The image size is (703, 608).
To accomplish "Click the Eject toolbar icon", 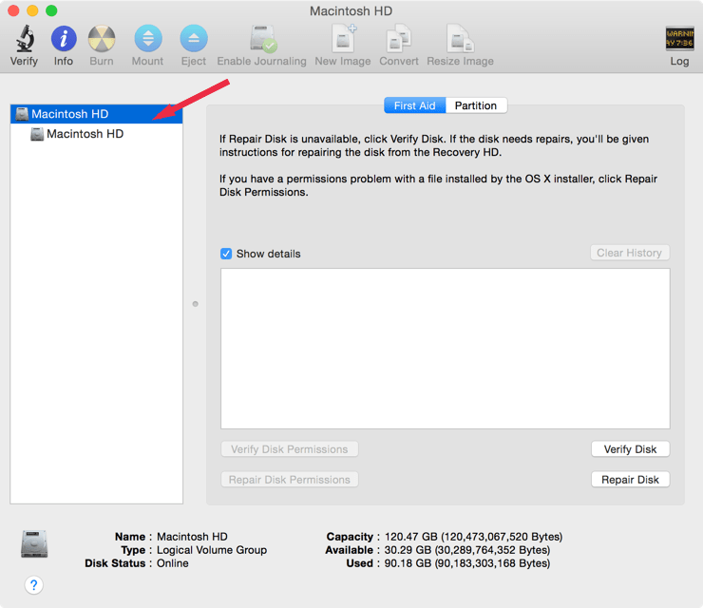I will 194,39.
